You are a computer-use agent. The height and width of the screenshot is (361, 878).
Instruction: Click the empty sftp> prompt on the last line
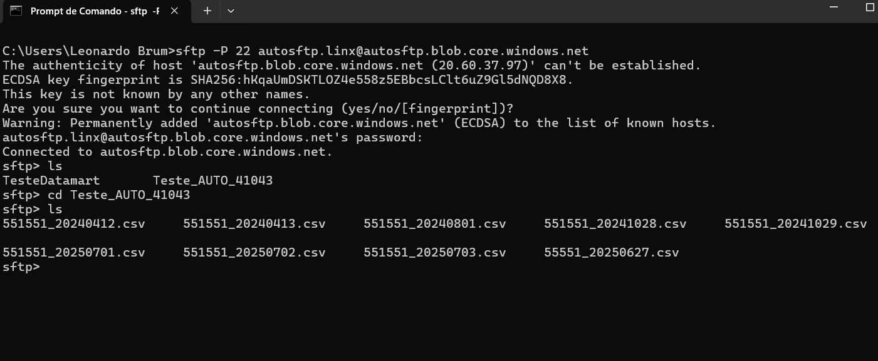(x=21, y=267)
